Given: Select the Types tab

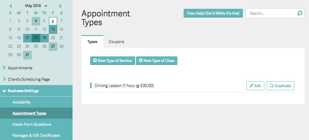Looking at the screenshot, I should pyautogui.click(x=92, y=42).
